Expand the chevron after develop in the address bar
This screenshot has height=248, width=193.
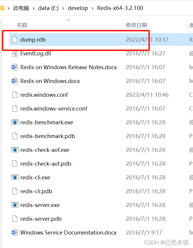(x=93, y=8)
